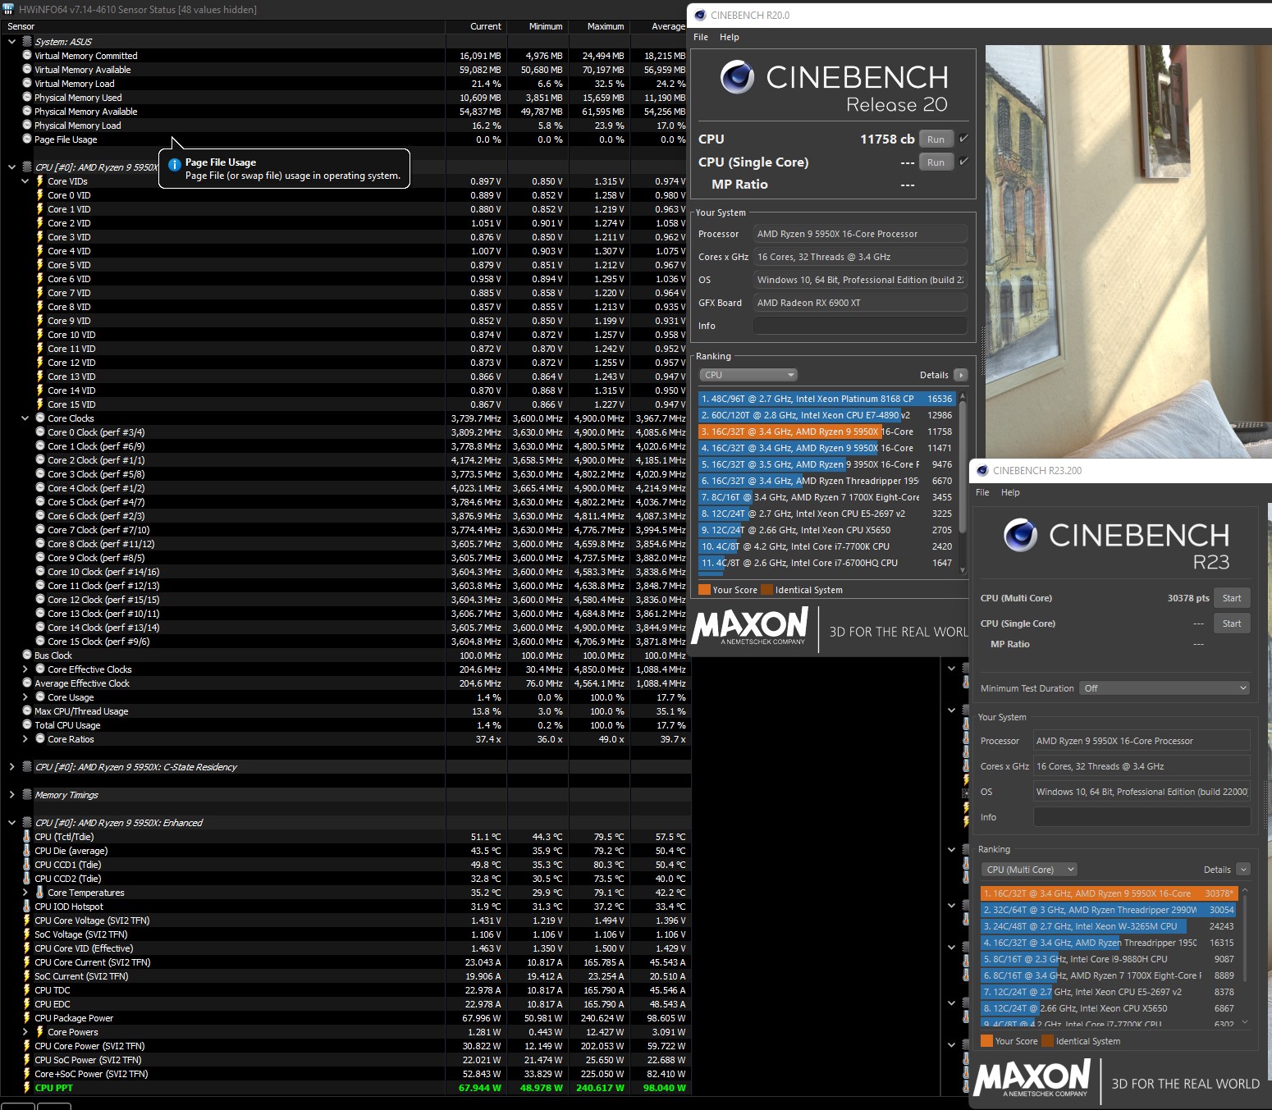Open the CPU ranking dropdown in Cinebench R20
This screenshot has width=1272, height=1110.
[x=748, y=375]
